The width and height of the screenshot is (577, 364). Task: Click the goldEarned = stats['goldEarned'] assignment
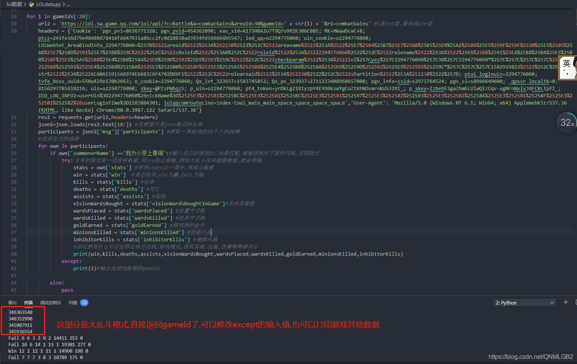pos(120,225)
